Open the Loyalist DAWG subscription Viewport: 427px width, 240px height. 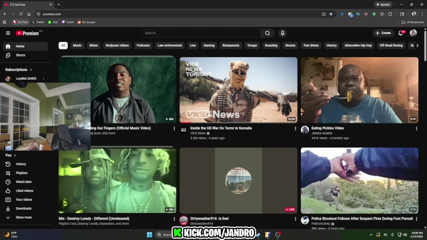[25, 79]
